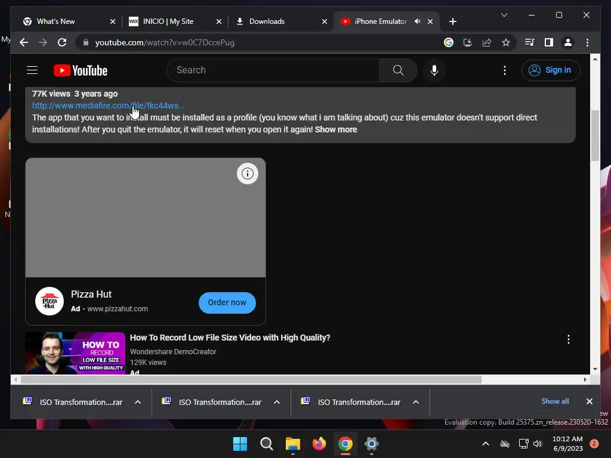Open clock showing 10:12 AM
This screenshot has width=611, height=458.
pos(568,444)
